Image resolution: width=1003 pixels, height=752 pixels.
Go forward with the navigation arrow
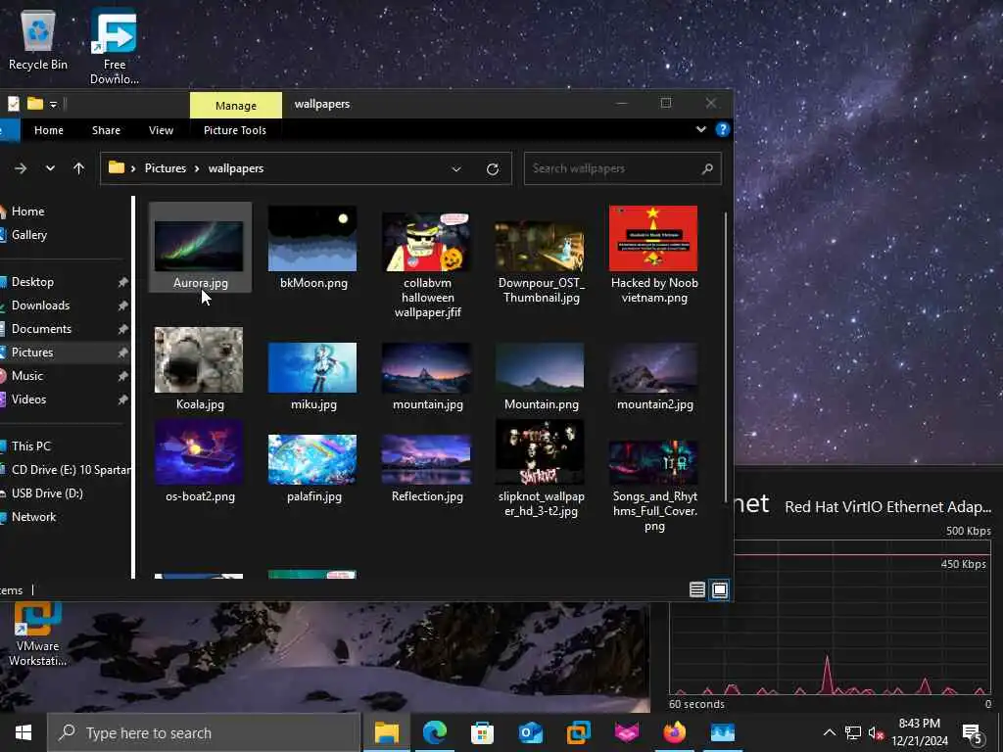[21, 168]
